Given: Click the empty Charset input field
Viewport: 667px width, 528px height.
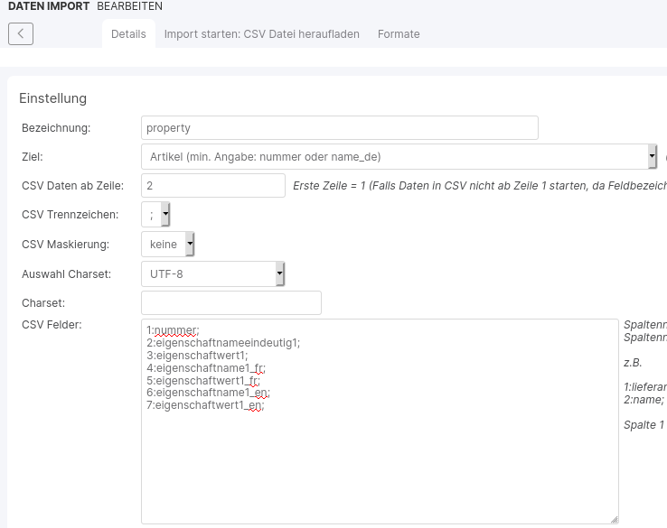Looking at the screenshot, I should coord(231,303).
